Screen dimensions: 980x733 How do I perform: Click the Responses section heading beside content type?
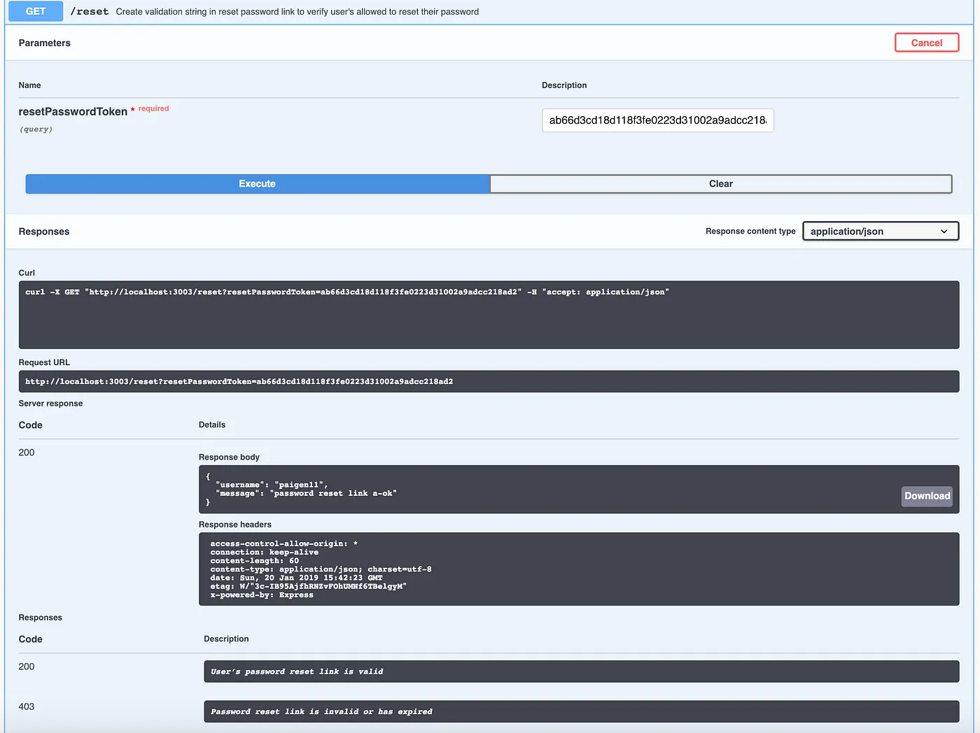click(x=43, y=232)
